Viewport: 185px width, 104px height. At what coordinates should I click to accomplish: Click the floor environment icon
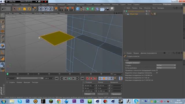click(102, 9)
